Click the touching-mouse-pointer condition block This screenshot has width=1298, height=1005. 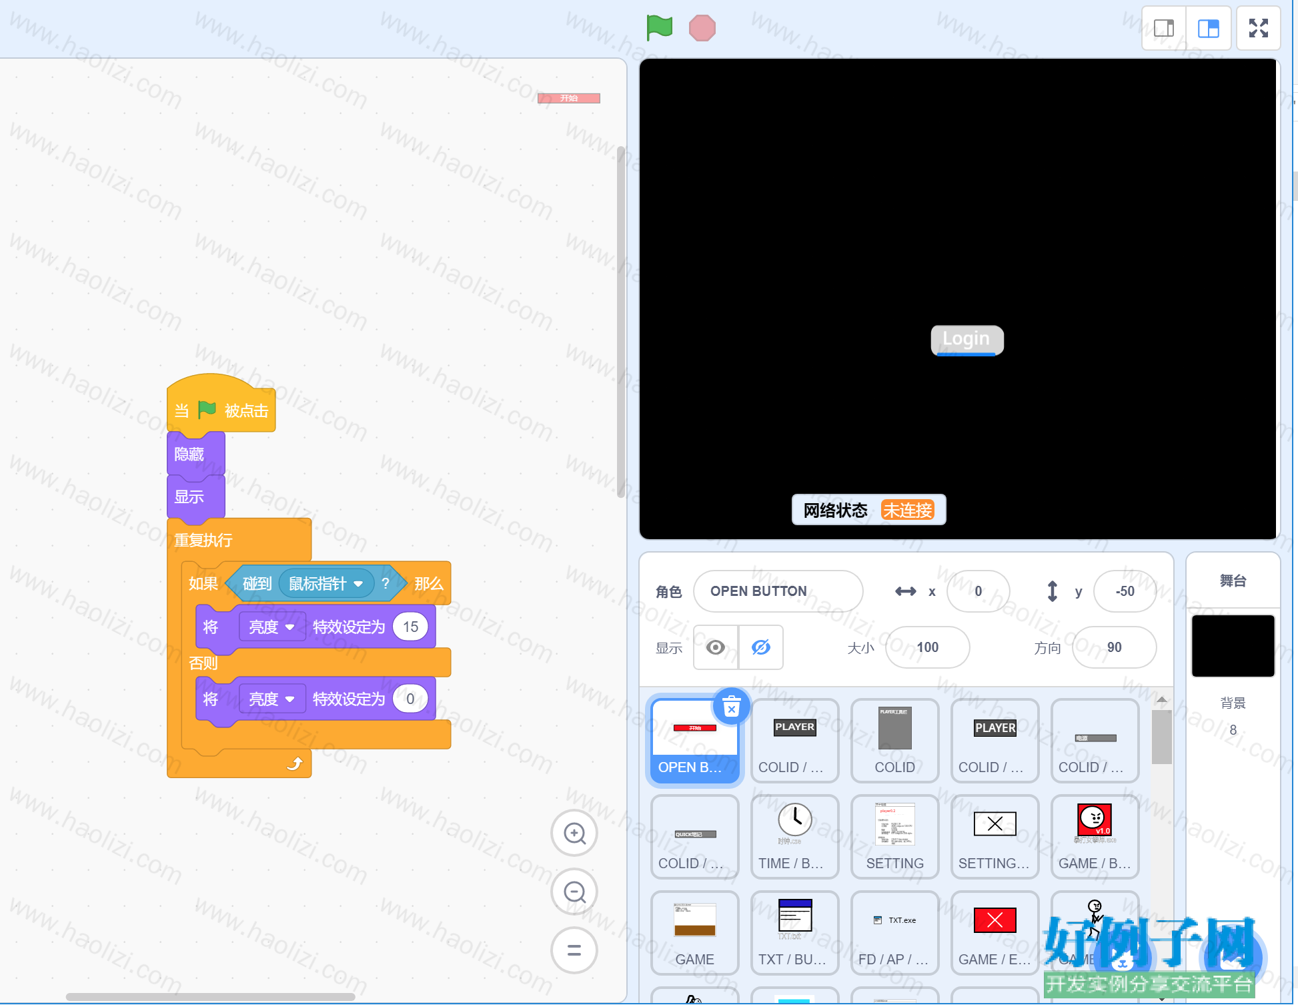(315, 584)
